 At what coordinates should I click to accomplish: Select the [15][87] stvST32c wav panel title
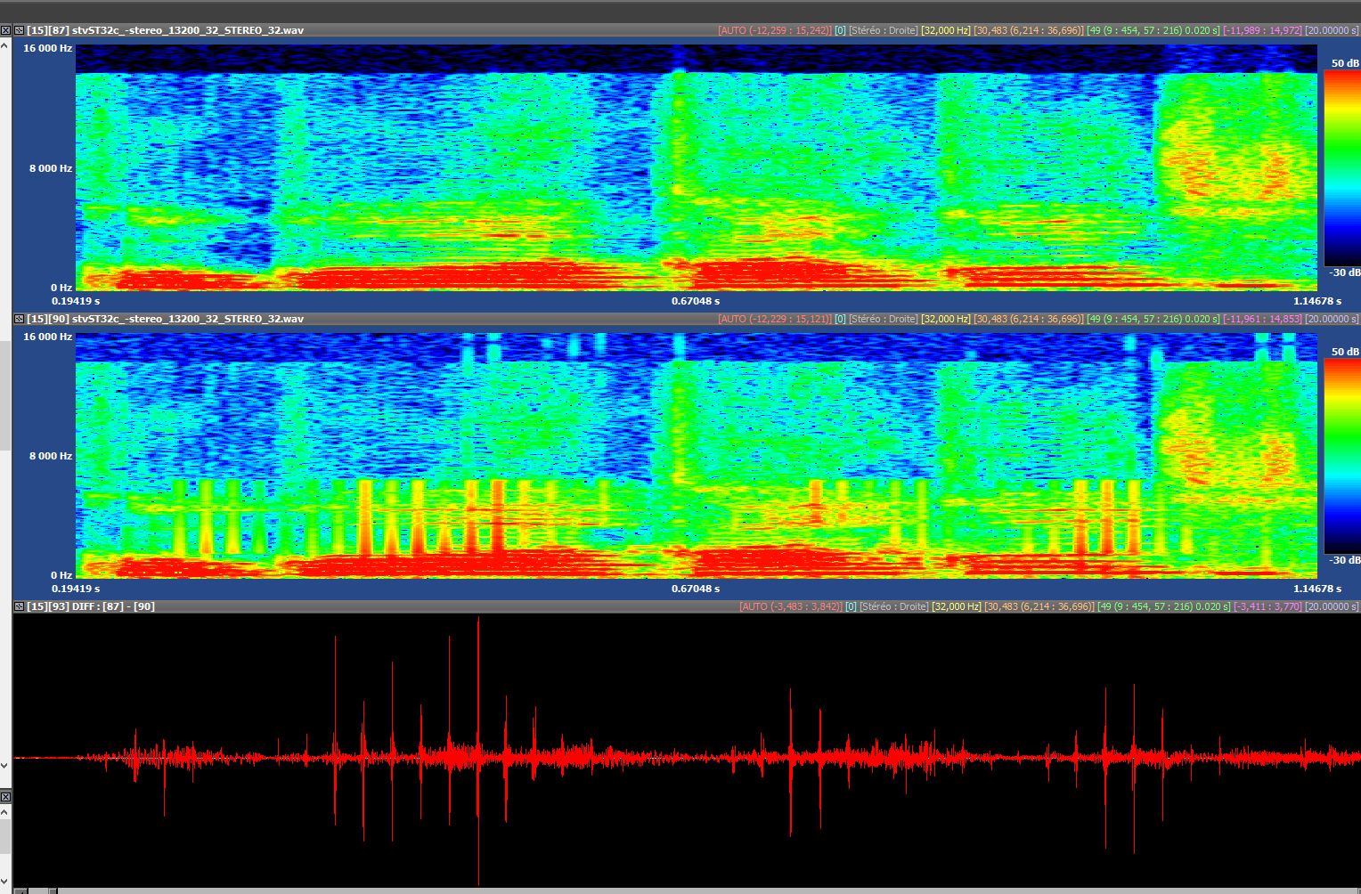click(165, 30)
